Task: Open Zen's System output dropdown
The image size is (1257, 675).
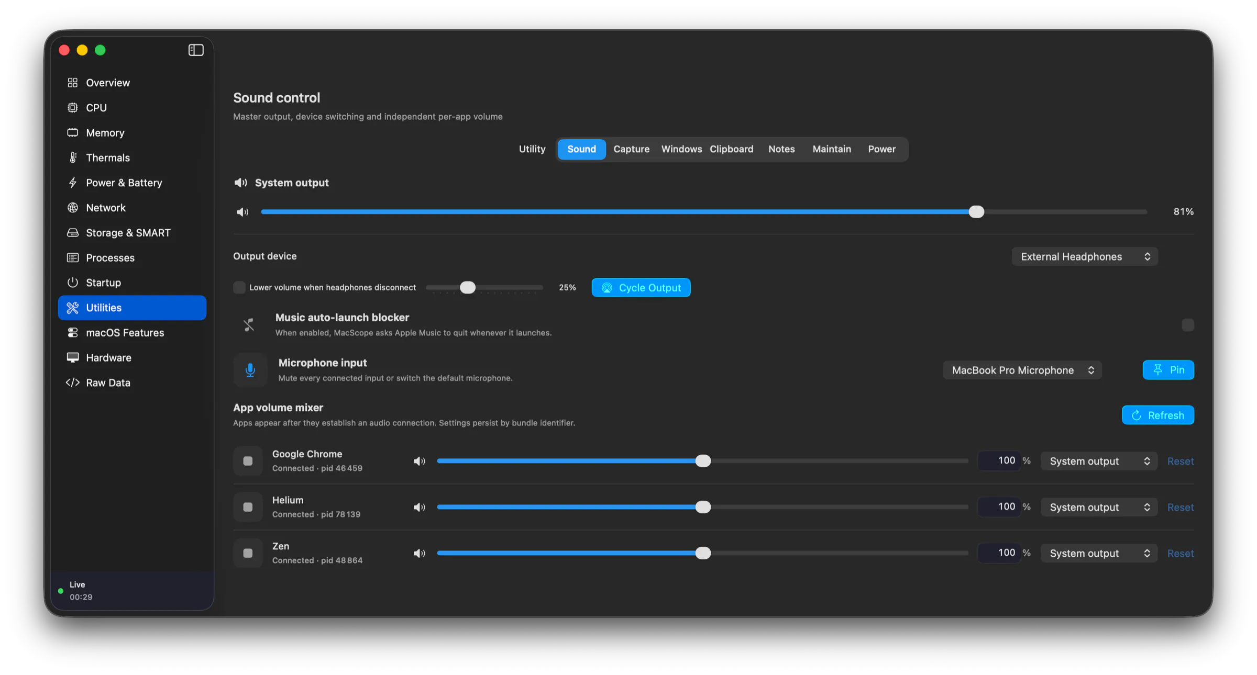Action: click(x=1099, y=553)
